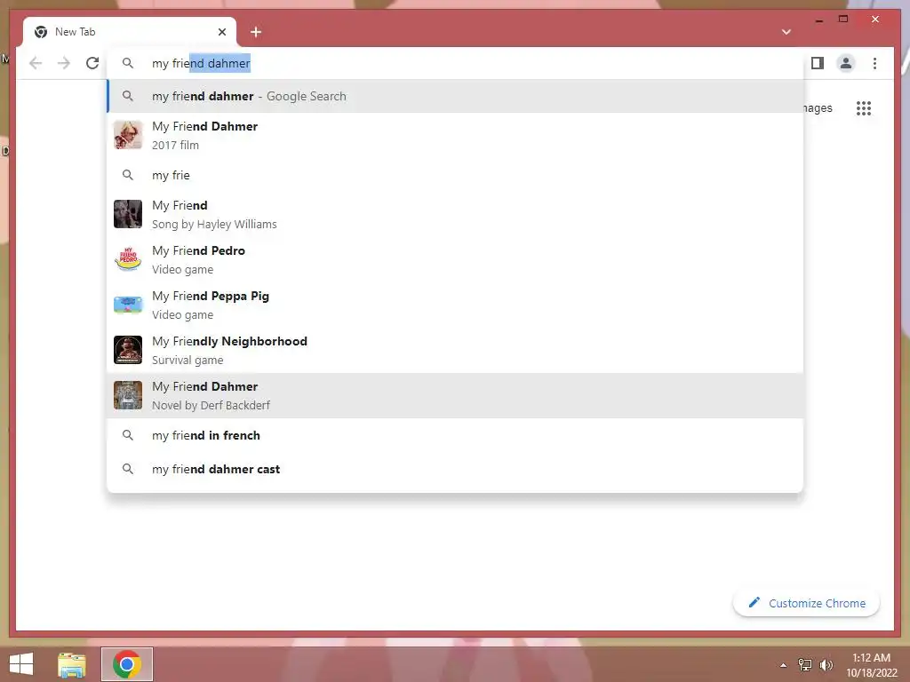Screen dimensions: 910x682
Task: Close the New Tab tab
Action: [x=221, y=32]
